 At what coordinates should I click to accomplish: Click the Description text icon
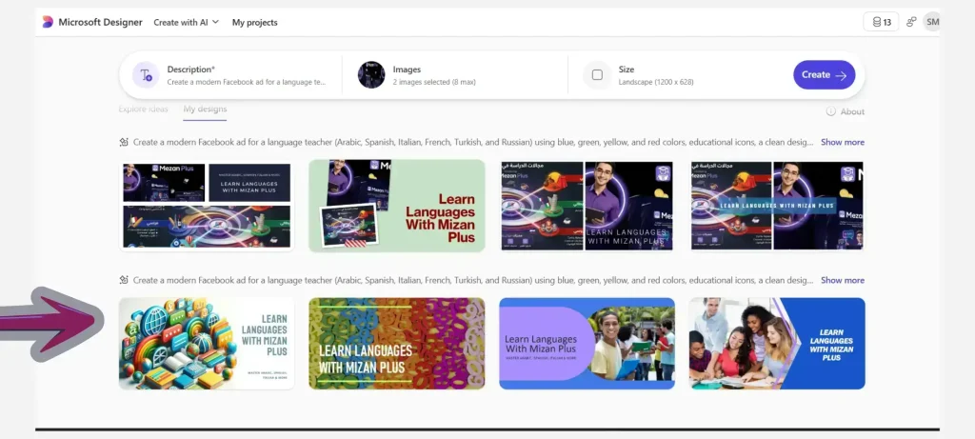pos(146,75)
